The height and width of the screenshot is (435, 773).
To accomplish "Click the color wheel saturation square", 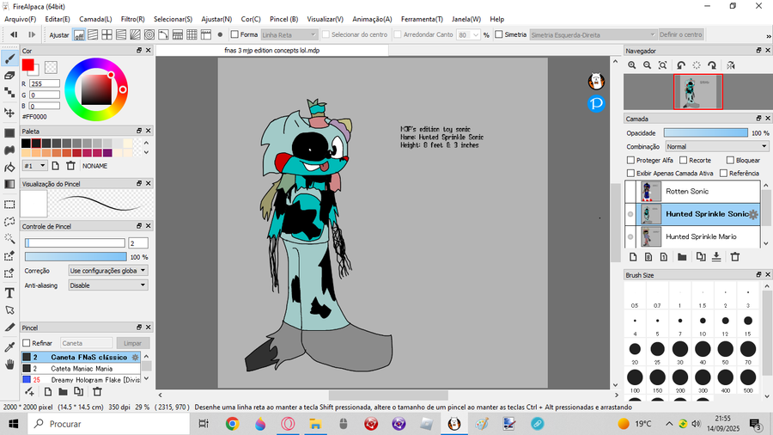I will (96, 89).
